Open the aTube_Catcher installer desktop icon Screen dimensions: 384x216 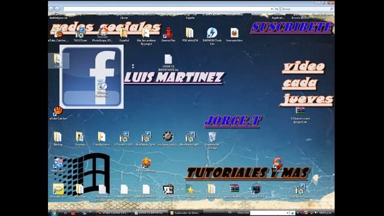click(59, 35)
